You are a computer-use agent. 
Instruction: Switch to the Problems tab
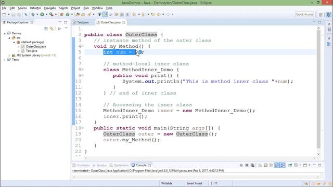click(81, 165)
